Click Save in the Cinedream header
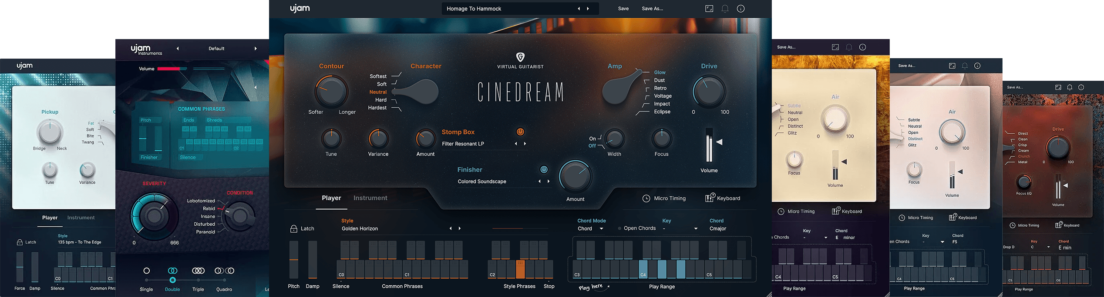Screen dimensions: 1104x297 623,9
